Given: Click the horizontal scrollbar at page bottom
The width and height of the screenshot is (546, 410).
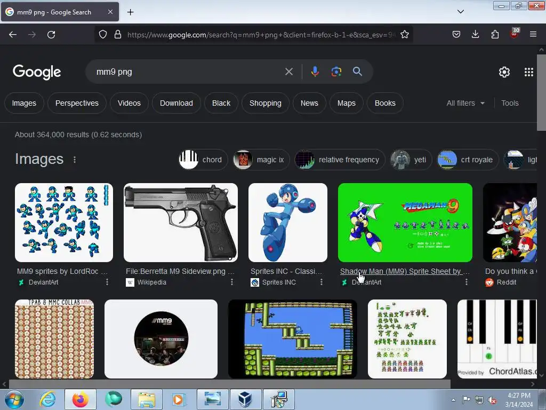Looking at the screenshot, I should 230,384.
